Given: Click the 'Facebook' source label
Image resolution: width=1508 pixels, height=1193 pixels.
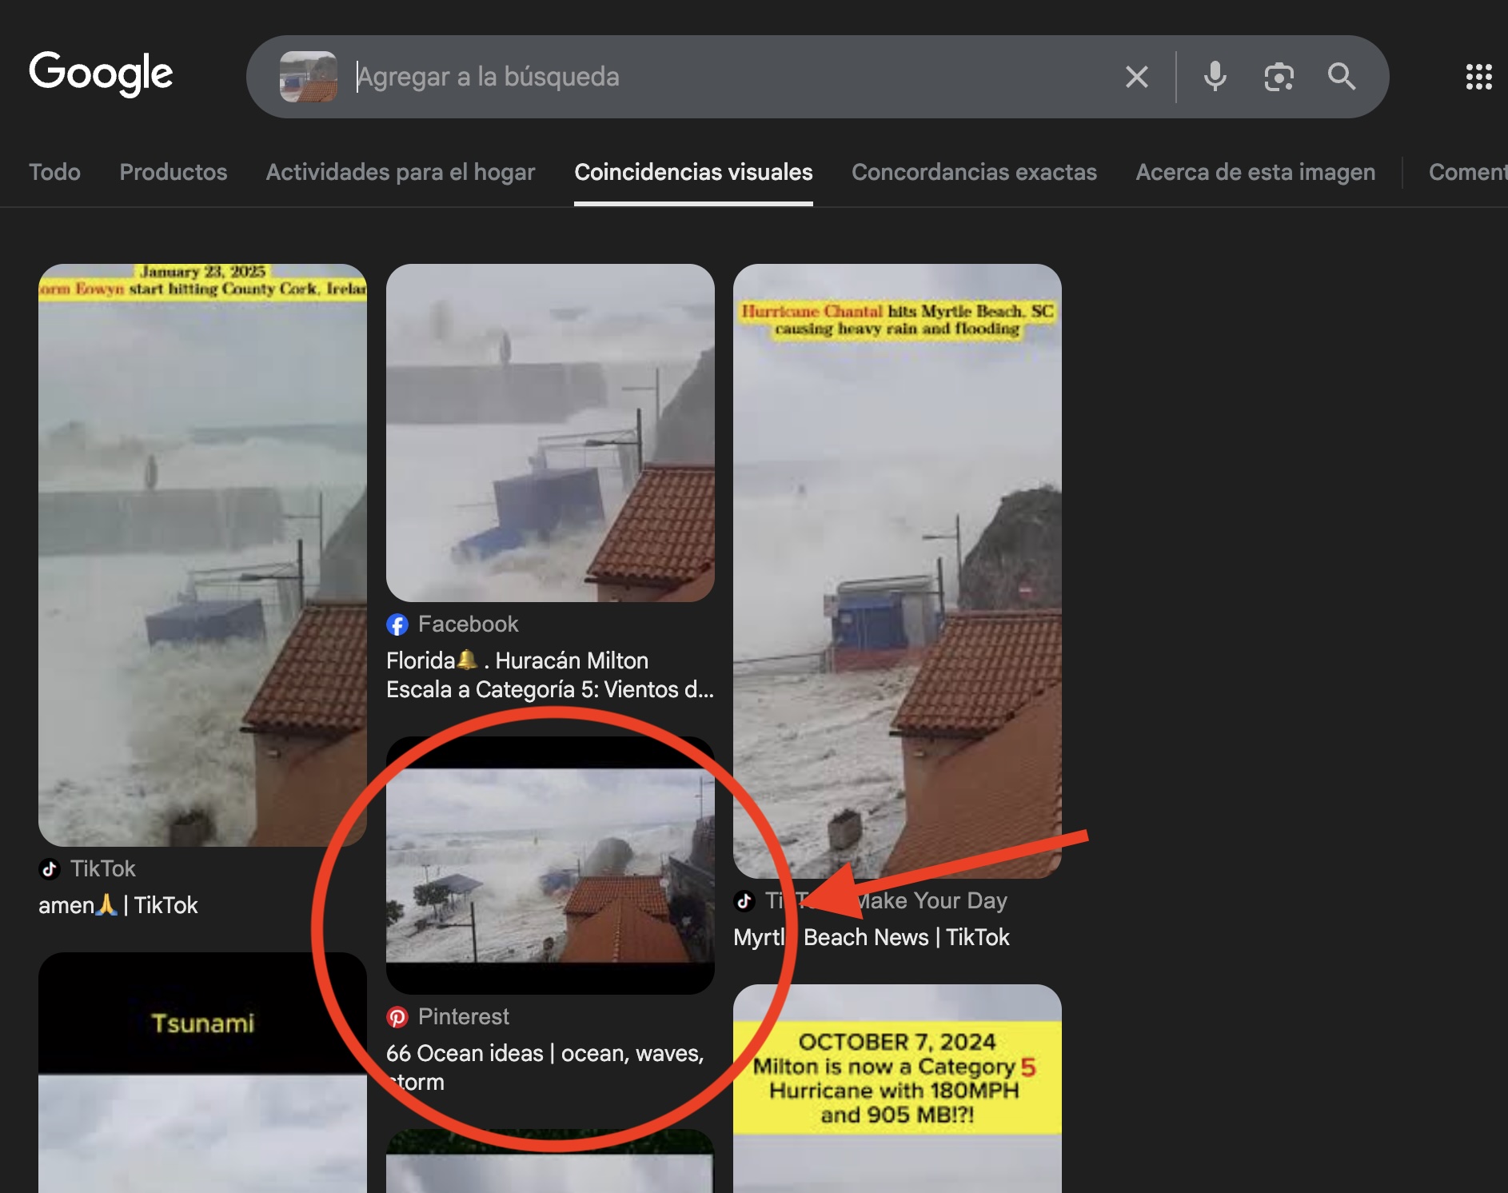Looking at the screenshot, I should (468, 624).
